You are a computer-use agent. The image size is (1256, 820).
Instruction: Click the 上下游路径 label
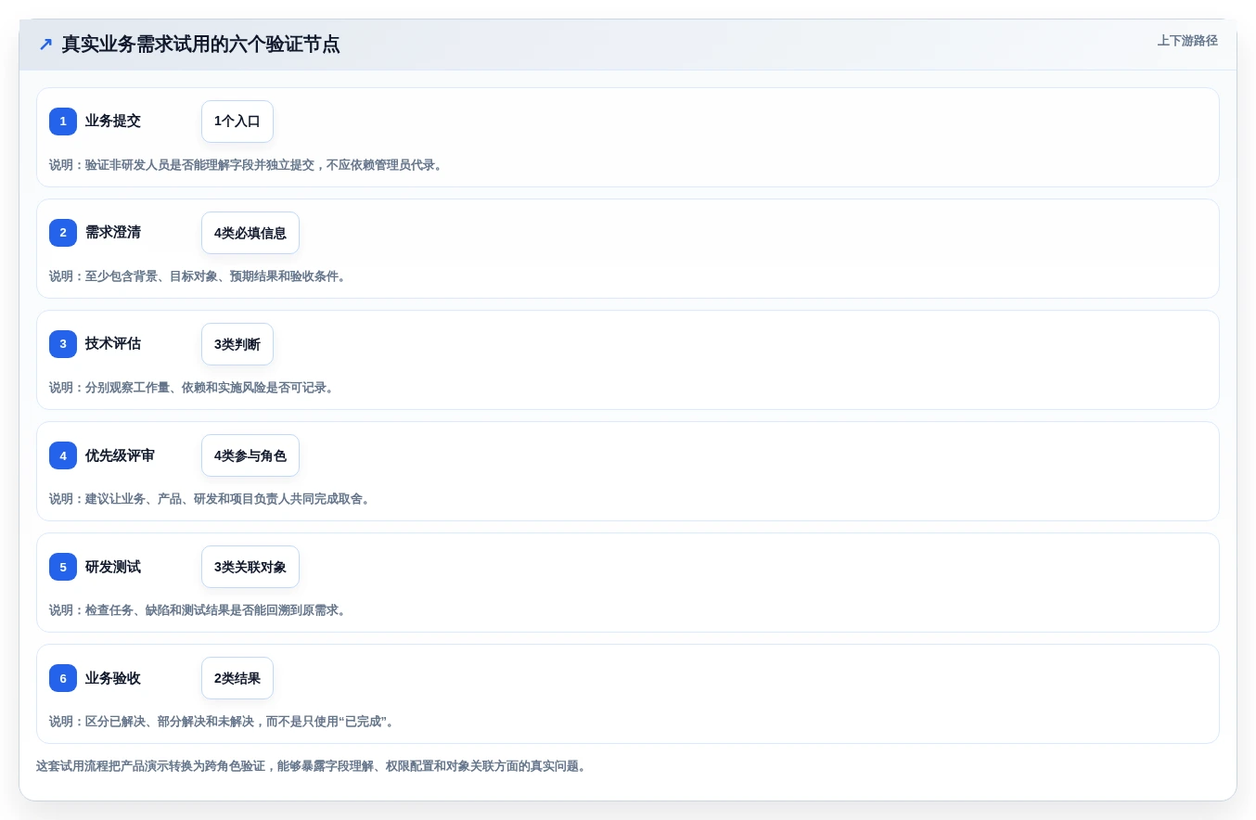(x=1187, y=41)
